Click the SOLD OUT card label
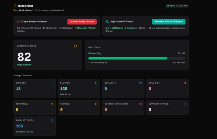 154,83
